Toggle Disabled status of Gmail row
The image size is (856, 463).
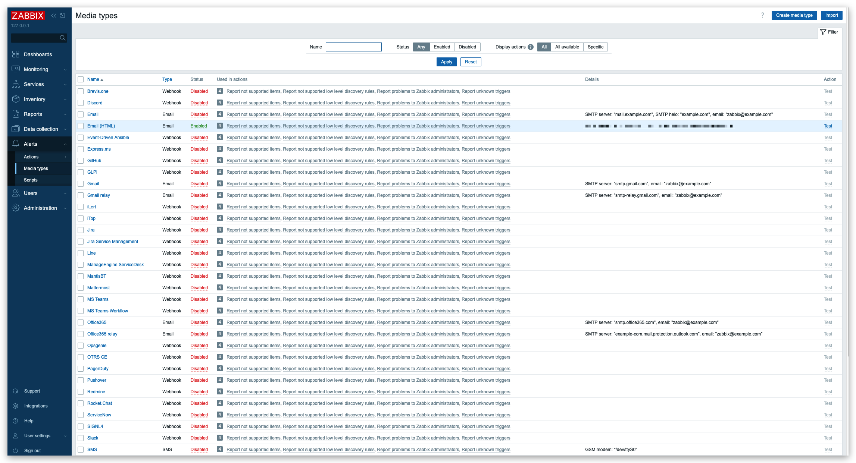pos(199,184)
